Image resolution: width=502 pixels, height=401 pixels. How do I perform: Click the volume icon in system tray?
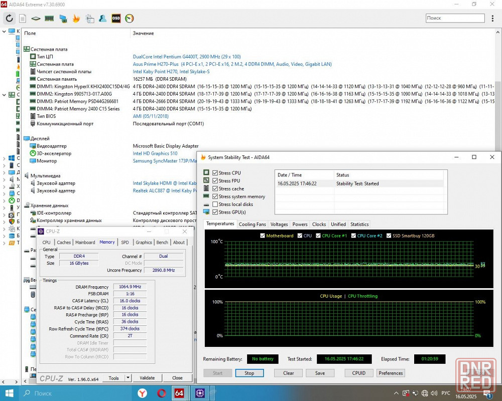point(434,393)
